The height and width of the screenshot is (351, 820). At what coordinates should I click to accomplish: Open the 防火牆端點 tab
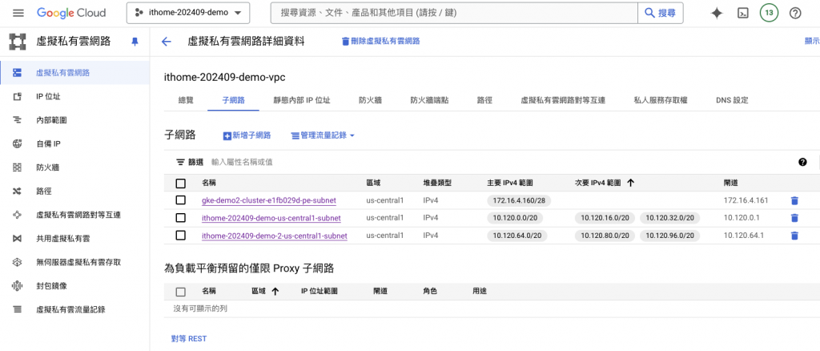[429, 100]
